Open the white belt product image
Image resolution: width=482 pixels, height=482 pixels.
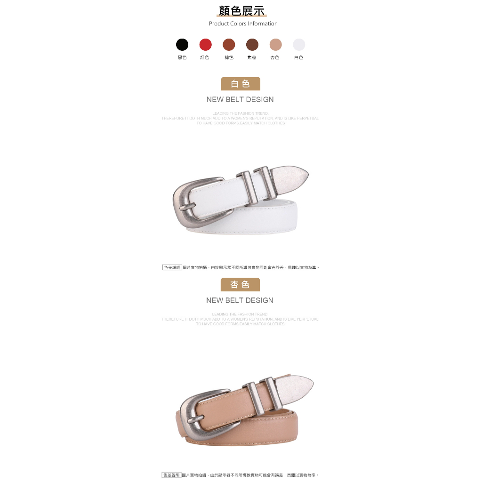(x=241, y=200)
